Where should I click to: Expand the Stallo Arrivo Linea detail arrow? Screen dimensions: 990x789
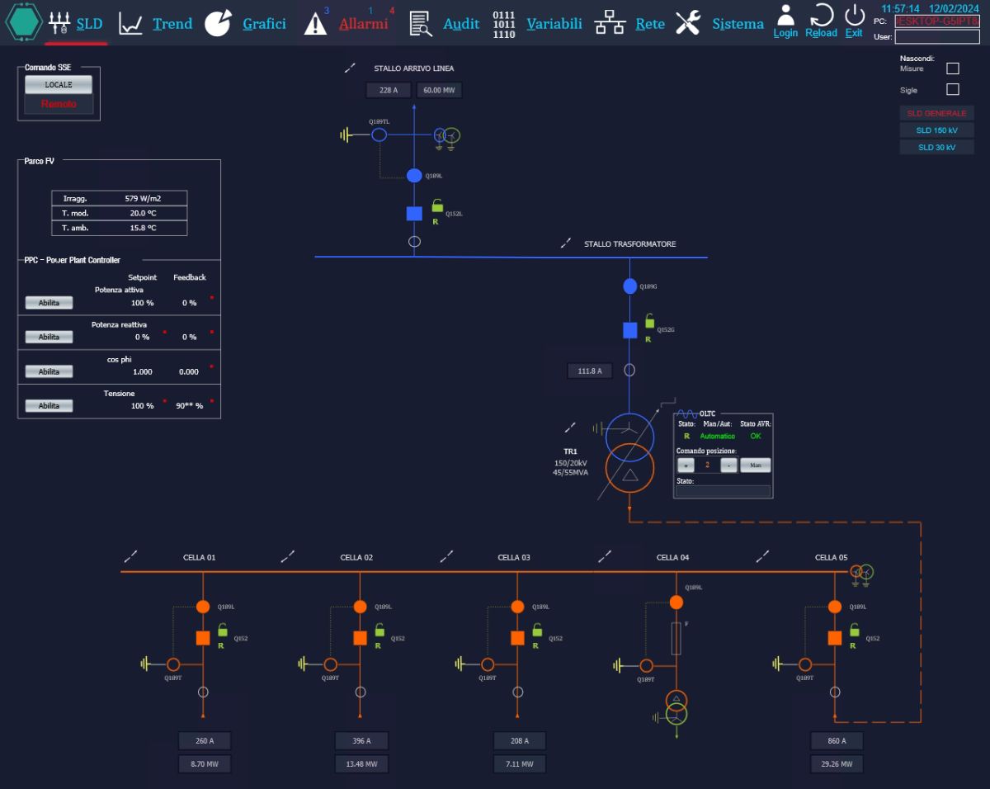pos(351,68)
